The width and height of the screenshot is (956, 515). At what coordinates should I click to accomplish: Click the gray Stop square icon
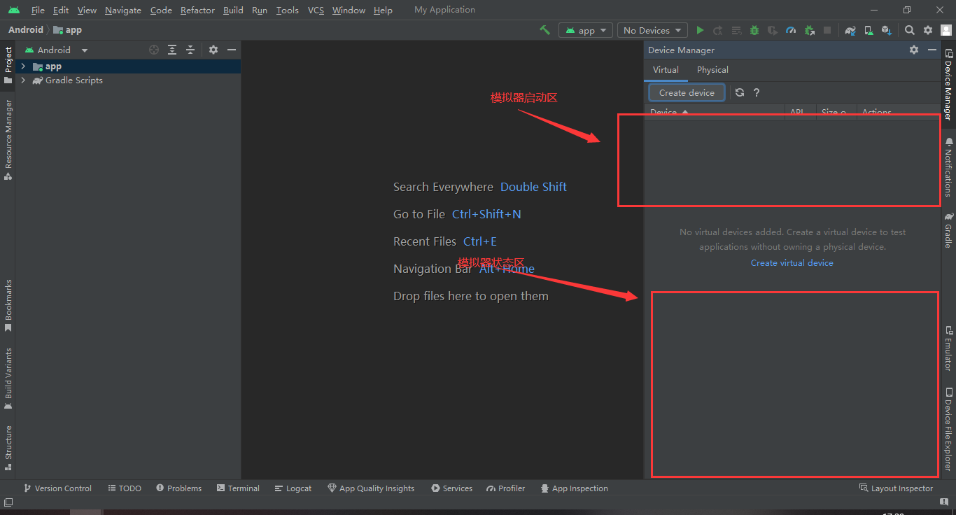coord(827,30)
